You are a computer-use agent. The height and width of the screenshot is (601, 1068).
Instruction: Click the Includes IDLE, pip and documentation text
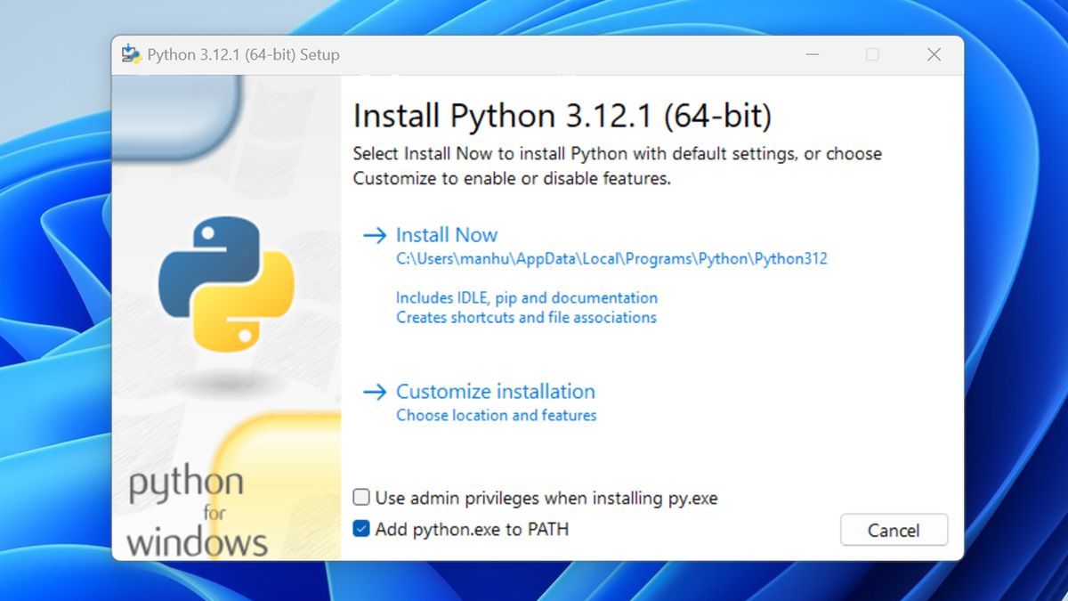(527, 297)
